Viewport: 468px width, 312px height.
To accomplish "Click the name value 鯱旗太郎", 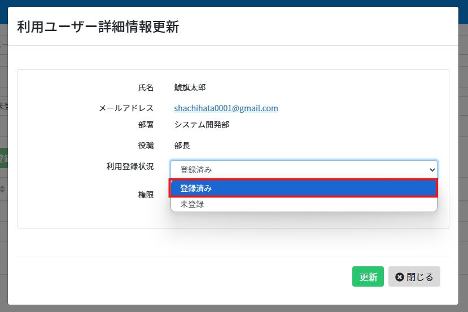I will [x=190, y=87].
